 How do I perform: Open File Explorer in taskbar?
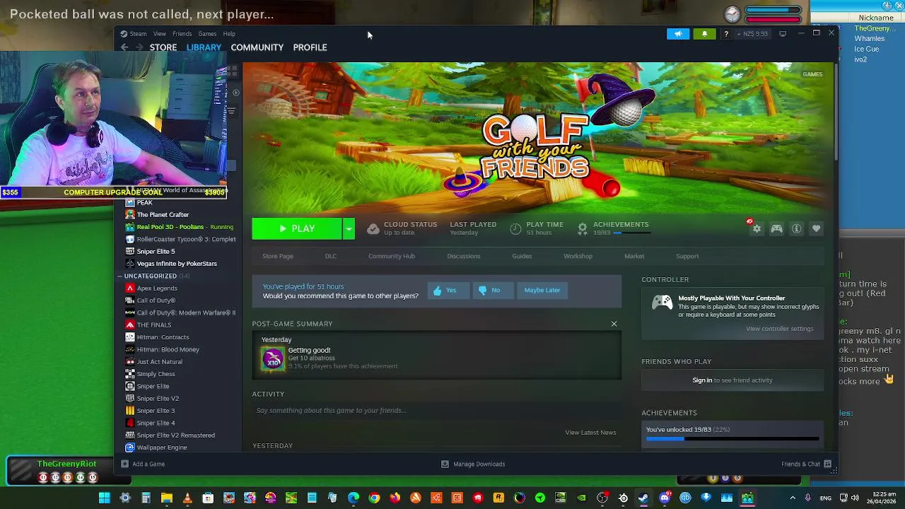(x=167, y=498)
